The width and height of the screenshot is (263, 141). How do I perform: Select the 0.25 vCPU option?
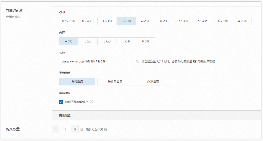click(x=69, y=21)
